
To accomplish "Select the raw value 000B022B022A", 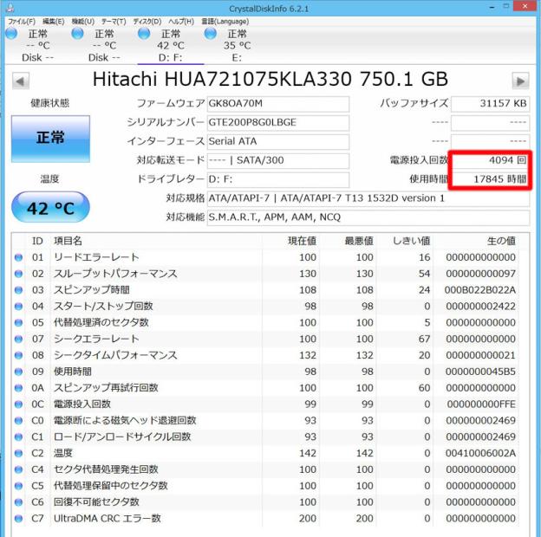I will [480, 290].
